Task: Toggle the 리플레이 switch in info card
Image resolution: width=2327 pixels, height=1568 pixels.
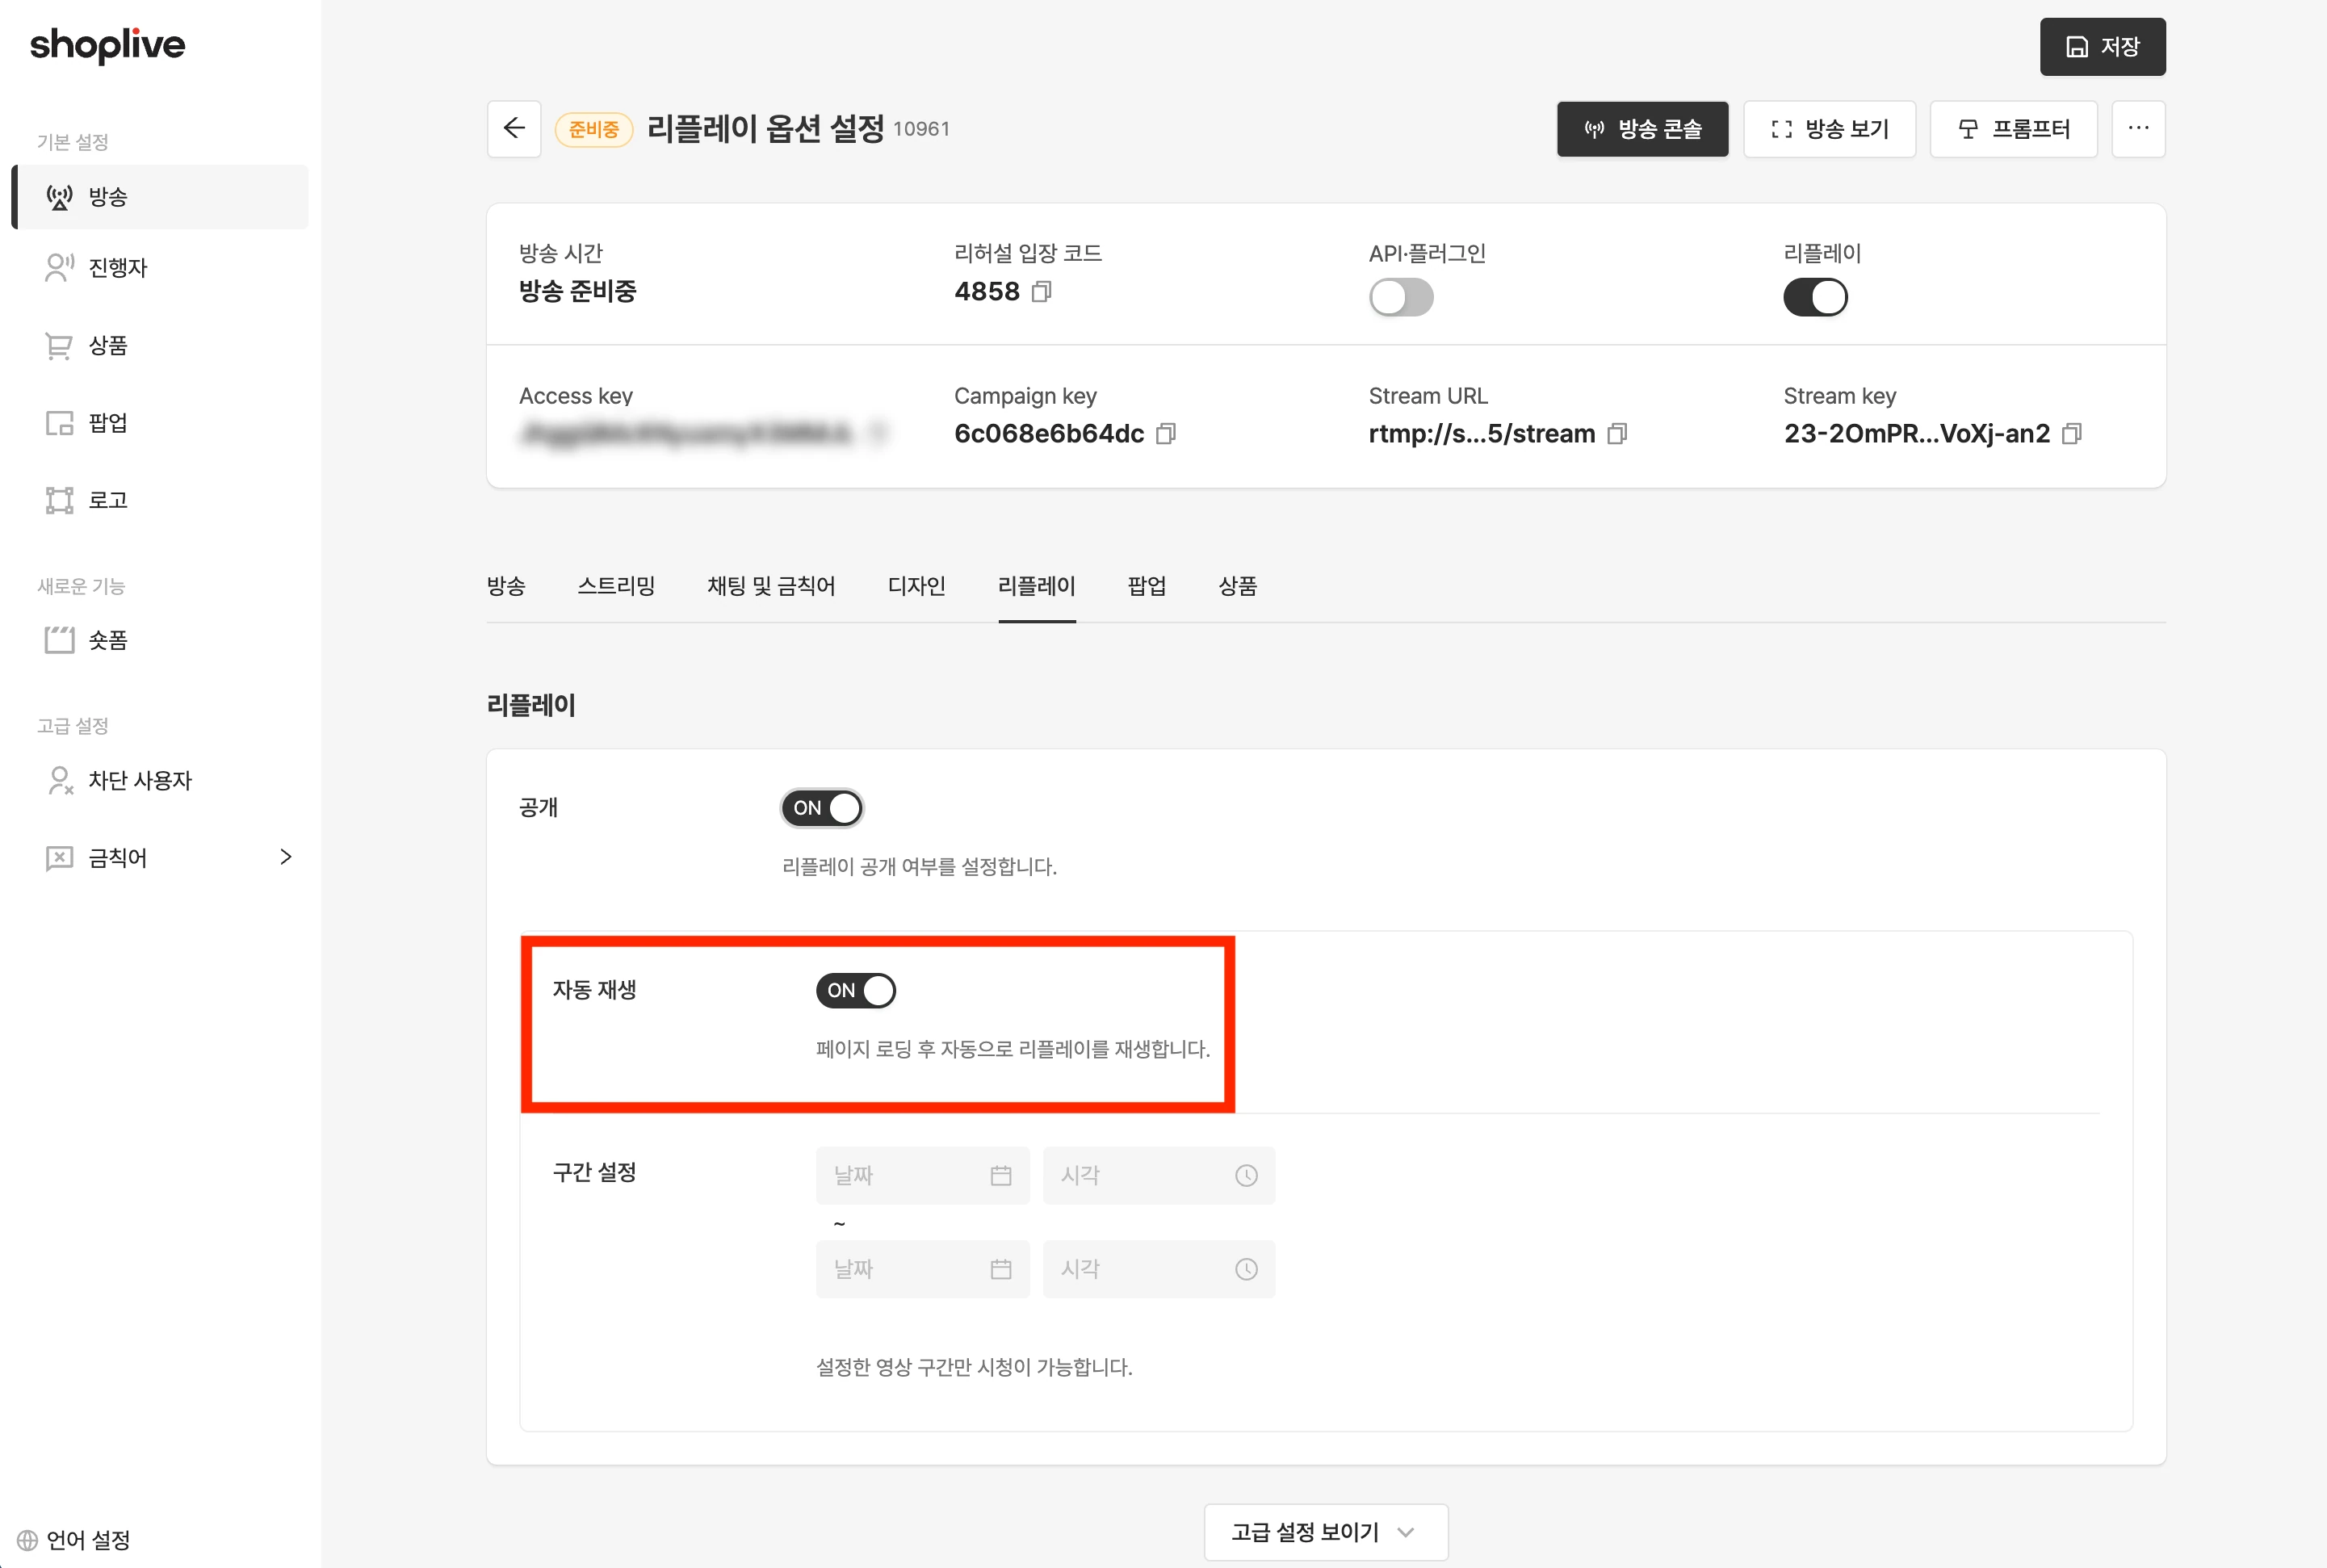Action: 1815,297
